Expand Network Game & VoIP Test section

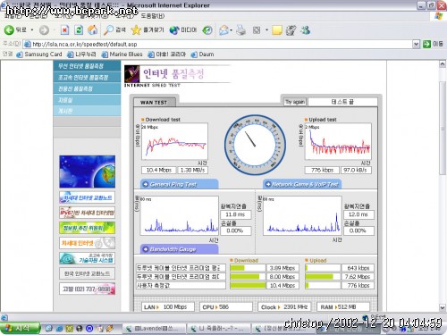pos(302,184)
